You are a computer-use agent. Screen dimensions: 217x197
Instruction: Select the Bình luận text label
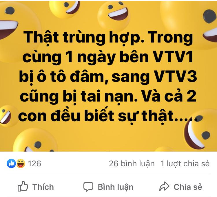pos(116,187)
